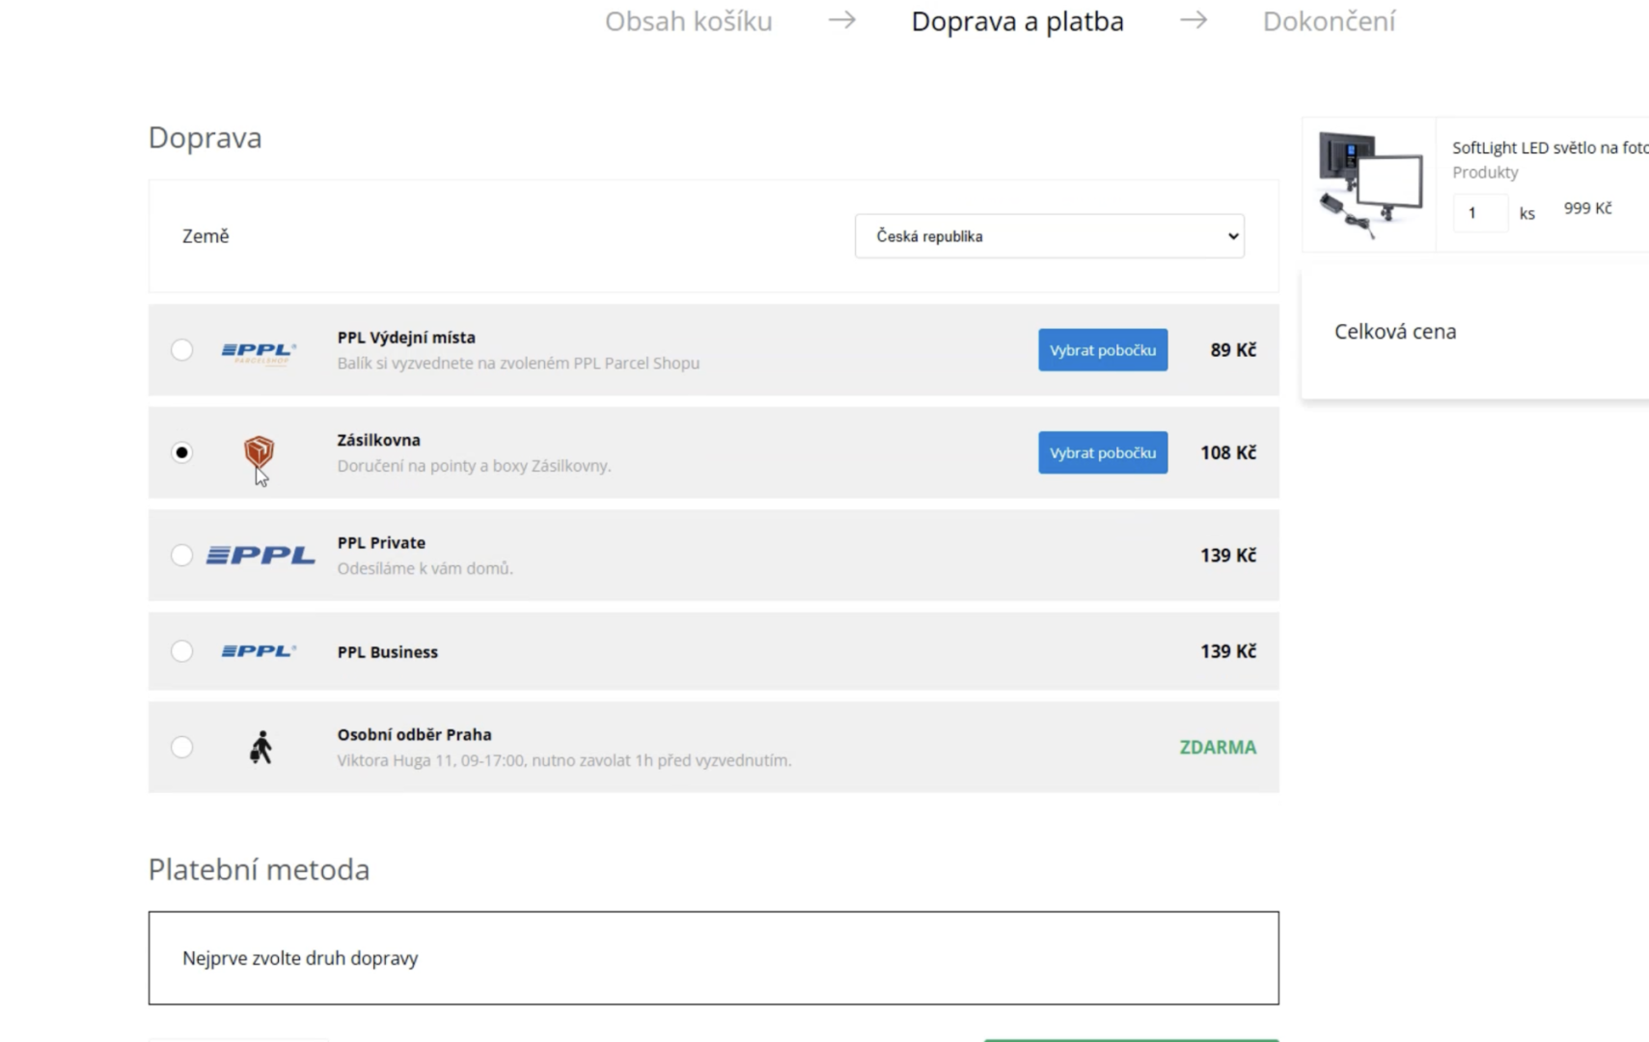Screen dimensions: 1649x1042
Task: Click the PPL Parcelshop logo icon
Action: click(x=259, y=352)
